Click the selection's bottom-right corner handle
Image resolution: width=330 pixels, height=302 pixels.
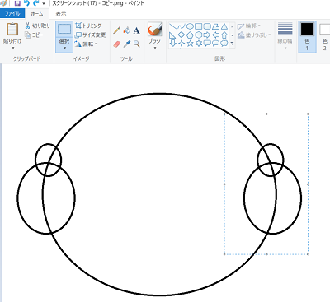(x=308, y=254)
